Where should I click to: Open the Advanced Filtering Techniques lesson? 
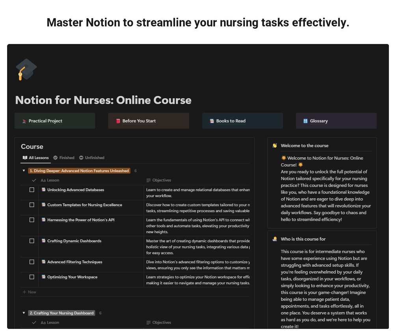[75, 262]
